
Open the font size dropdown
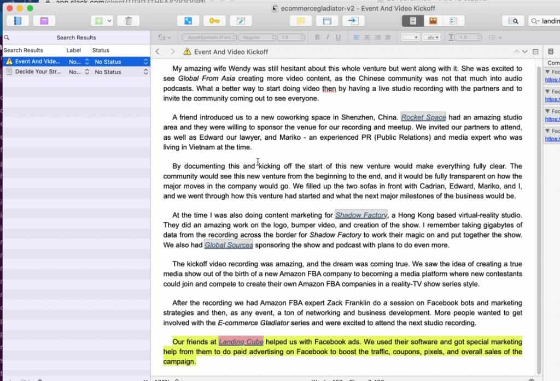pyautogui.click(x=292, y=37)
